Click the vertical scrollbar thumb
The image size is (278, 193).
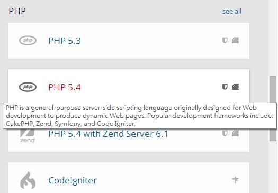[273, 109]
